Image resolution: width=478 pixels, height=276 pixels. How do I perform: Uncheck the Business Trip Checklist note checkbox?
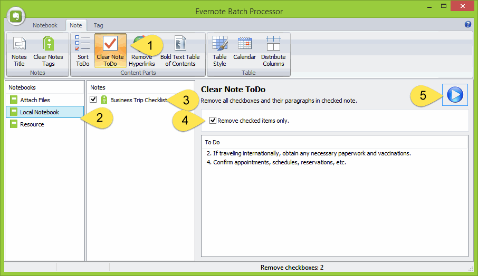[93, 100]
